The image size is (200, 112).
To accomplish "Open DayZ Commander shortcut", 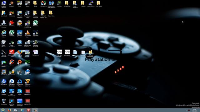I will 12,93.
